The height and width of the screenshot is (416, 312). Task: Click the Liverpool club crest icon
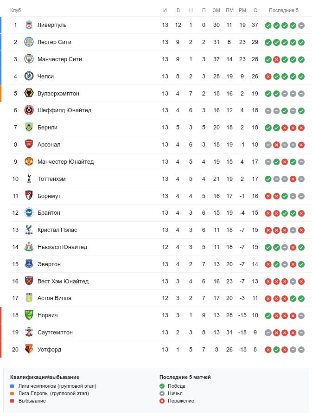pyautogui.click(x=29, y=25)
